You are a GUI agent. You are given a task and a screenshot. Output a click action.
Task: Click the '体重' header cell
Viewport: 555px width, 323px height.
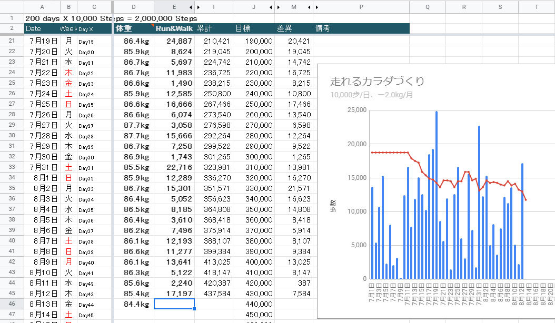click(x=133, y=28)
